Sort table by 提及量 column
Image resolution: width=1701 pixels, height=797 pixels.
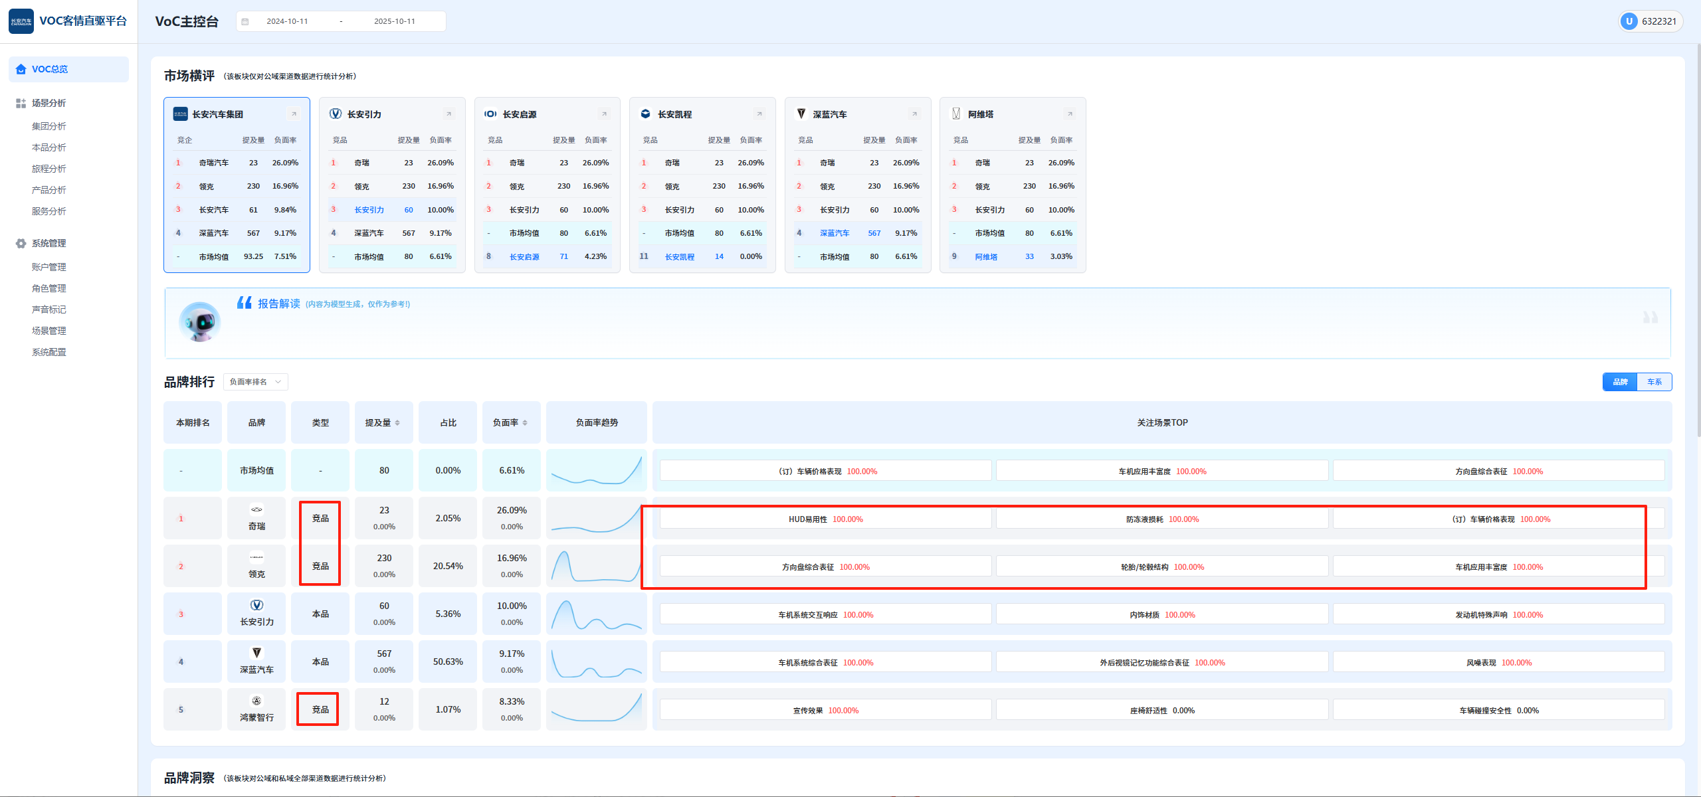coord(383,422)
